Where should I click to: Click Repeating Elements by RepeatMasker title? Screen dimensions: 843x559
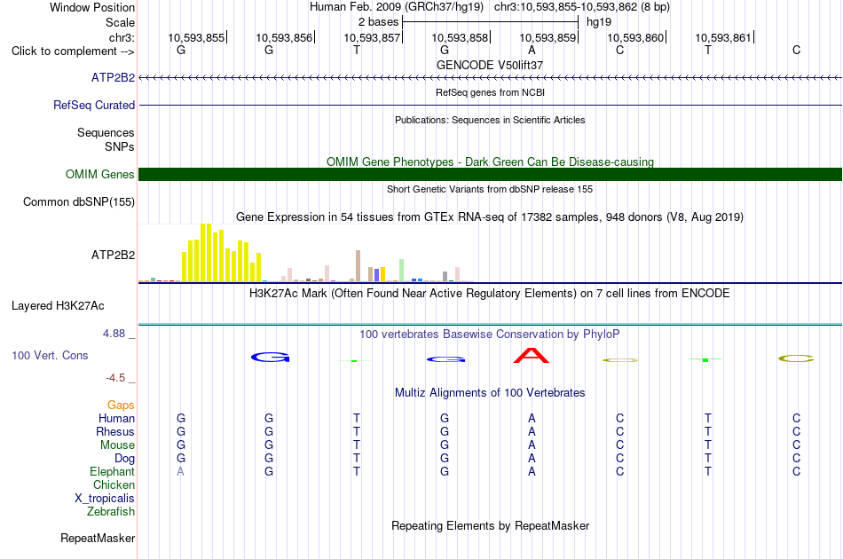coord(490,525)
